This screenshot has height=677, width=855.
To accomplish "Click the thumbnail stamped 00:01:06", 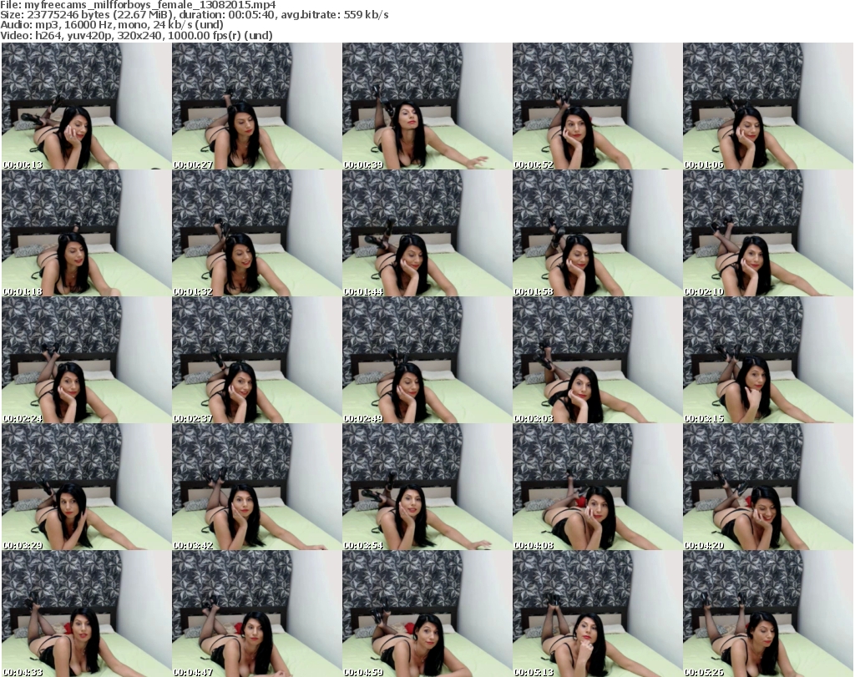I will pyautogui.click(x=767, y=106).
